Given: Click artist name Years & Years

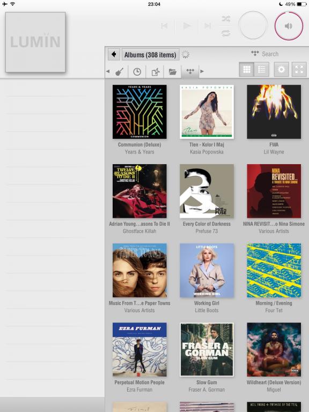Looking at the screenshot, I should (139, 152).
